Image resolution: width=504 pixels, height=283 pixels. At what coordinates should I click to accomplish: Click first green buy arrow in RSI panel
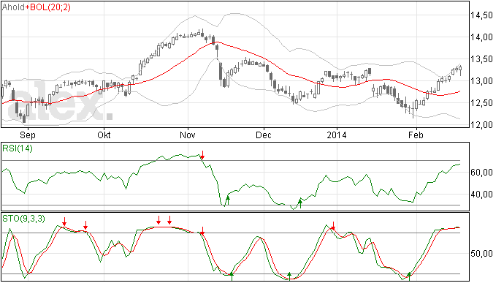point(228,200)
